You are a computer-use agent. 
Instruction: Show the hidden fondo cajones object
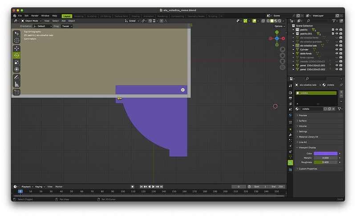[337, 57]
